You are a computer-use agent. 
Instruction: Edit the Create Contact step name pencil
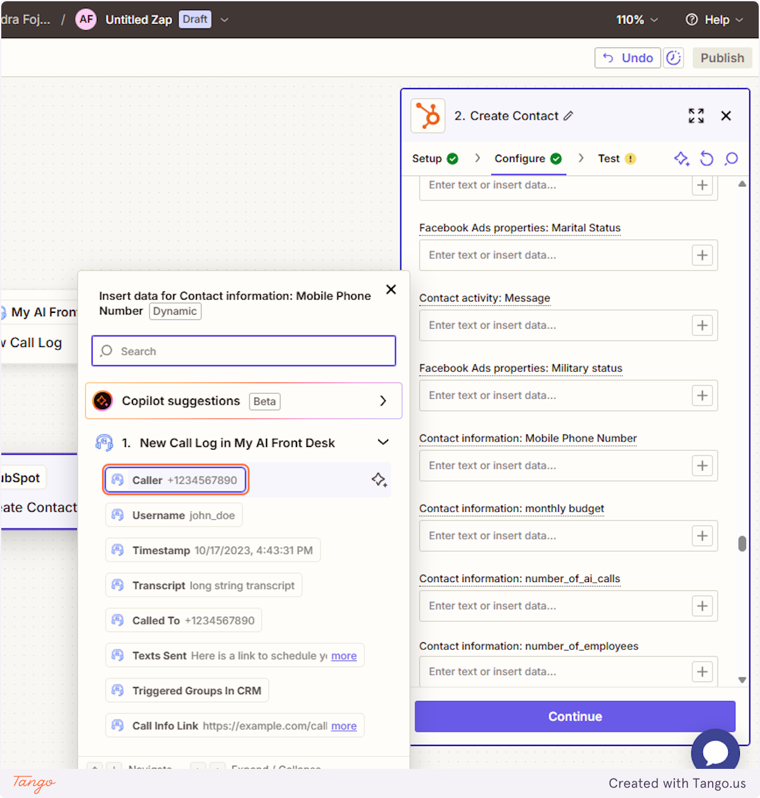point(568,116)
